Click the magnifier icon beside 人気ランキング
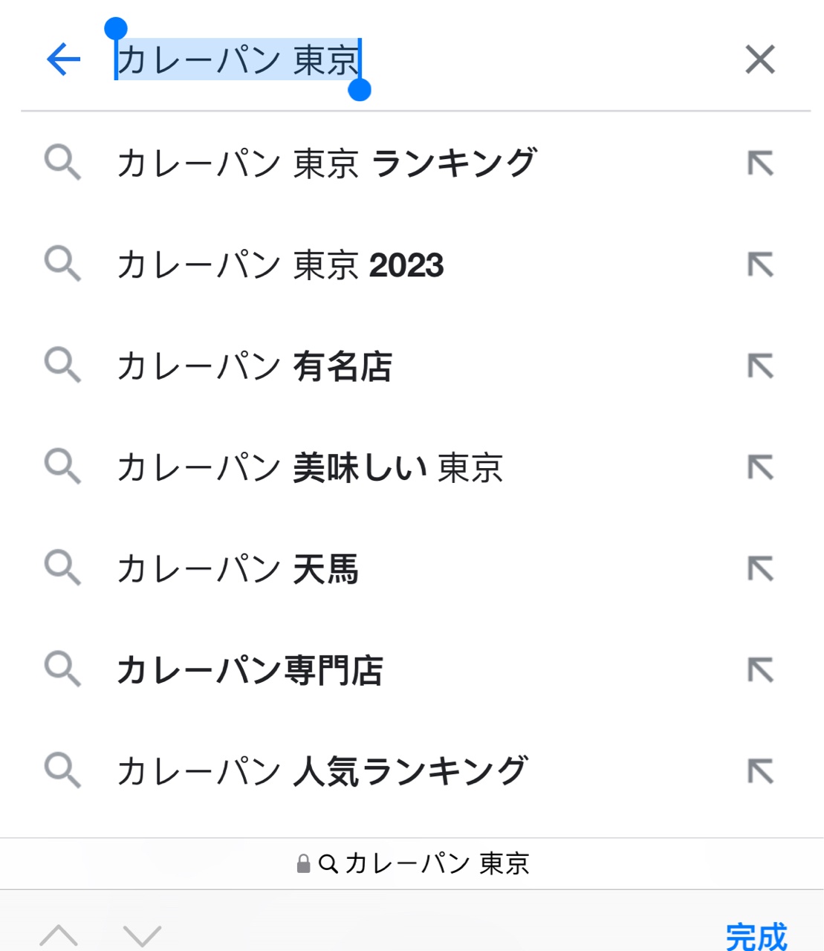 [62, 770]
